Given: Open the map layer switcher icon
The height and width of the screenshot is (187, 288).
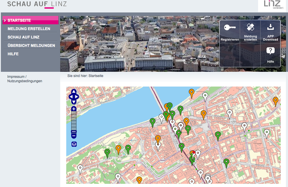Looking at the screenshot, I should pos(74,144).
